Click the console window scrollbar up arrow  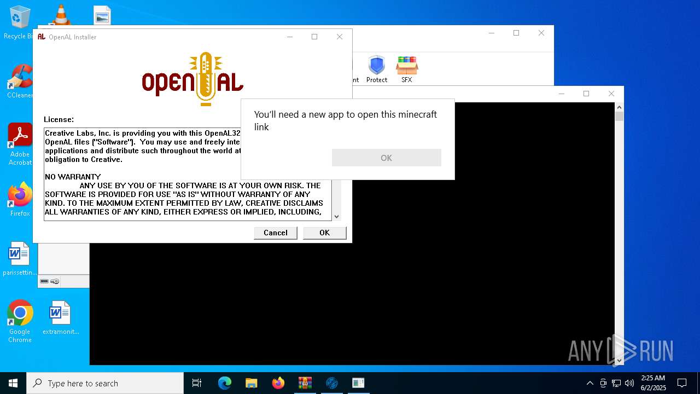[x=619, y=107]
